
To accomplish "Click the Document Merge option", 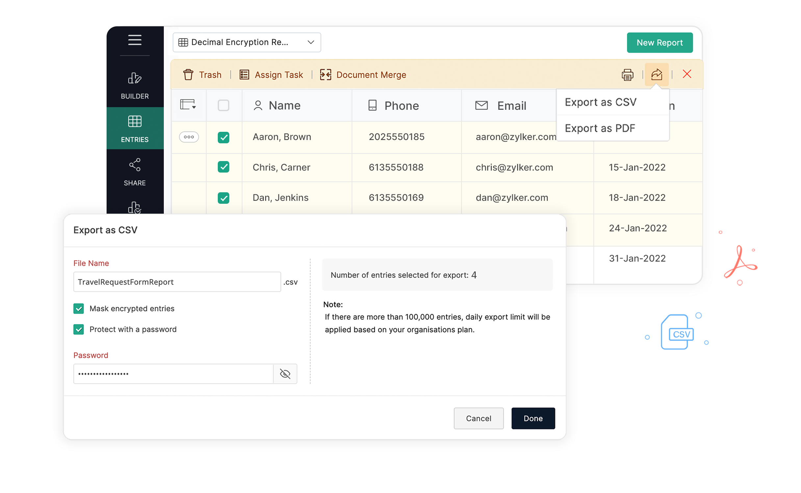I will click(x=363, y=75).
